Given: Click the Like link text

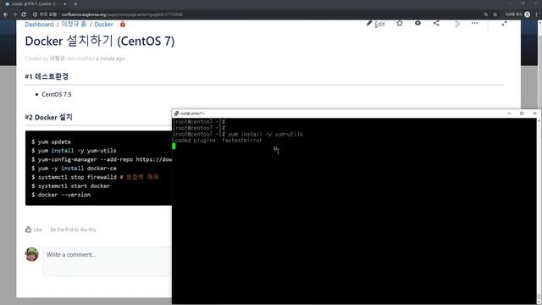Looking at the screenshot, I should [37, 230].
